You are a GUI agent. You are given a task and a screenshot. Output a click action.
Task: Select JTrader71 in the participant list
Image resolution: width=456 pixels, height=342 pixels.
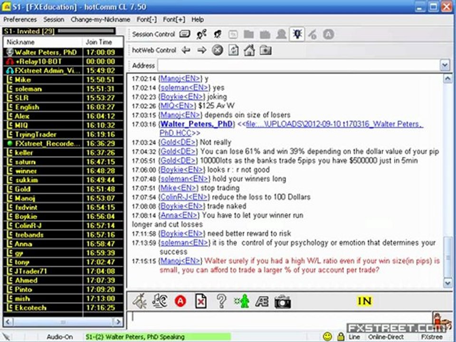pyautogui.click(x=63, y=271)
